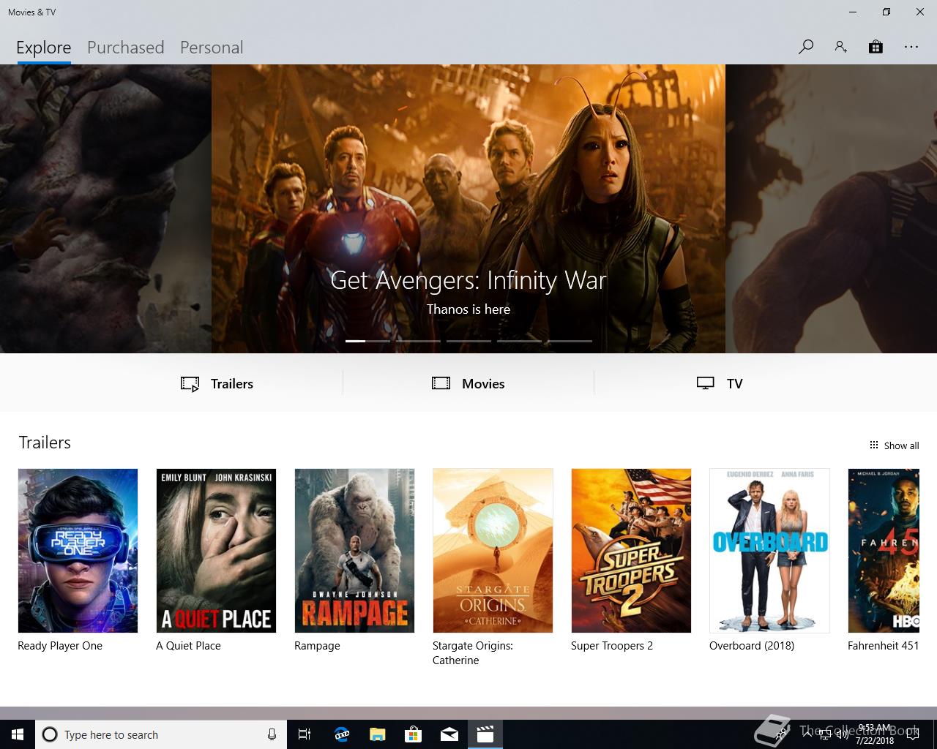The image size is (937, 749).
Task: Select the first carousel slide indicator
Action: click(x=367, y=341)
